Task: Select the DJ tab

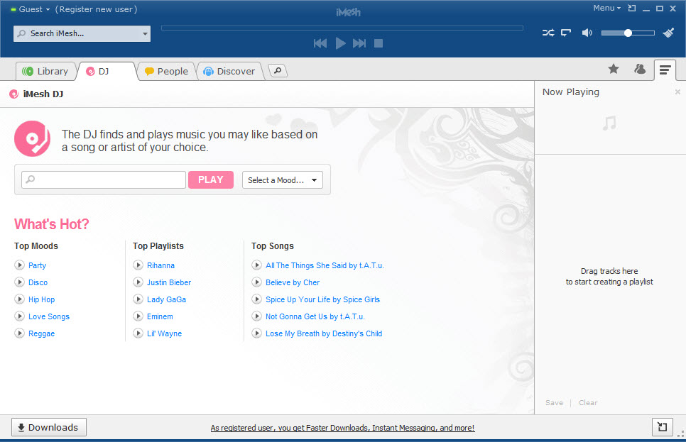Action: [x=105, y=71]
